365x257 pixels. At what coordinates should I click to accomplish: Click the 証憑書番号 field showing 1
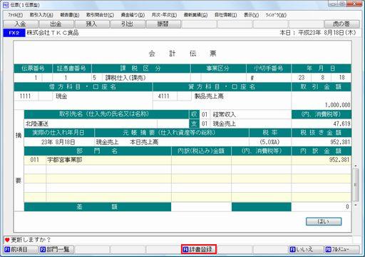coord(72,78)
